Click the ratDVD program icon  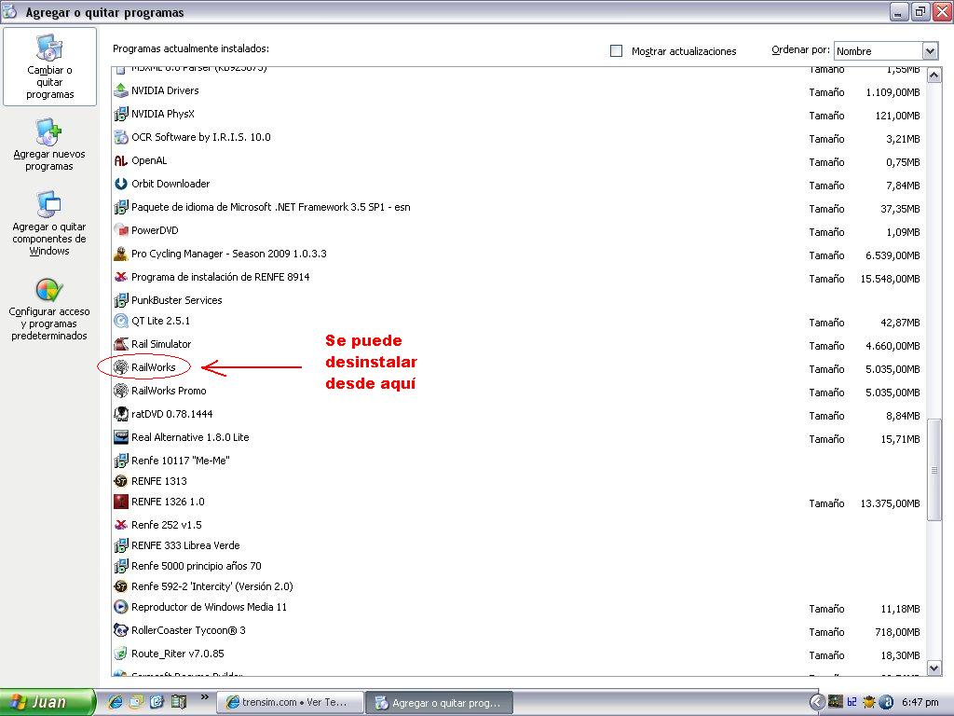[120, 415]
